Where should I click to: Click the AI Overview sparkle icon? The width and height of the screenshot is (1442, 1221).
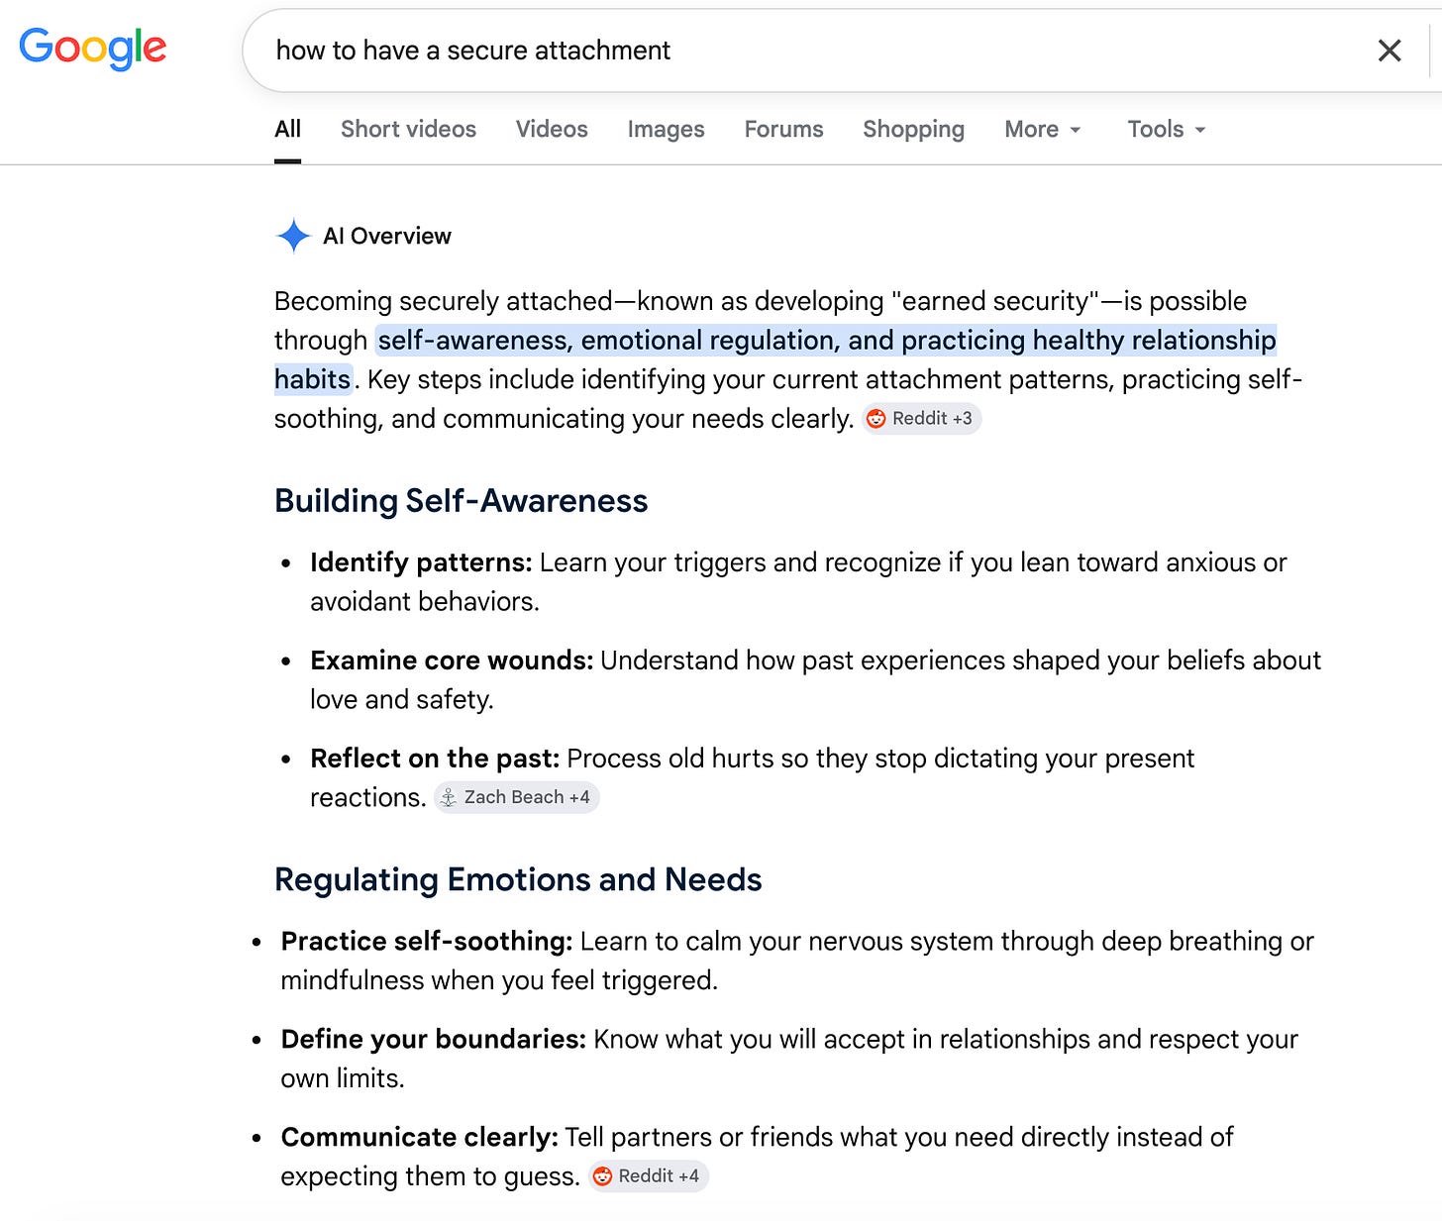pos(293,236)
